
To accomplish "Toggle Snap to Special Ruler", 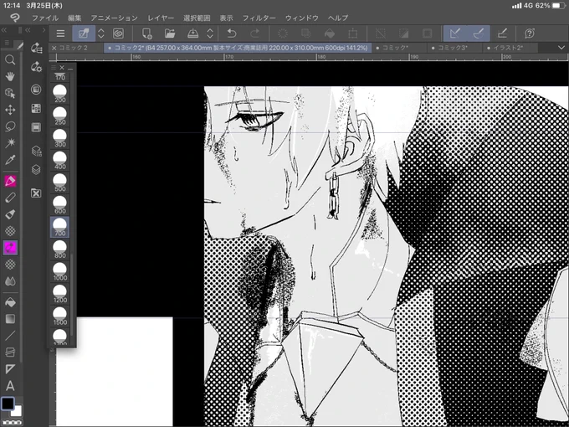I will (x=479, y=33).
